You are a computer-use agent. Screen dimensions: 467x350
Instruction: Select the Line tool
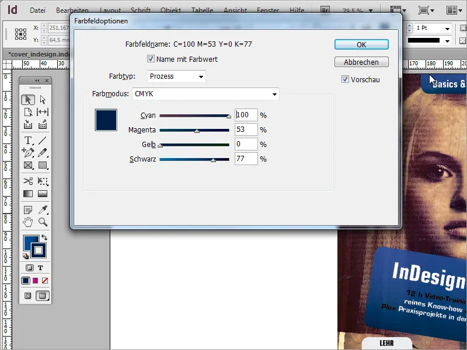click(43, 140)
